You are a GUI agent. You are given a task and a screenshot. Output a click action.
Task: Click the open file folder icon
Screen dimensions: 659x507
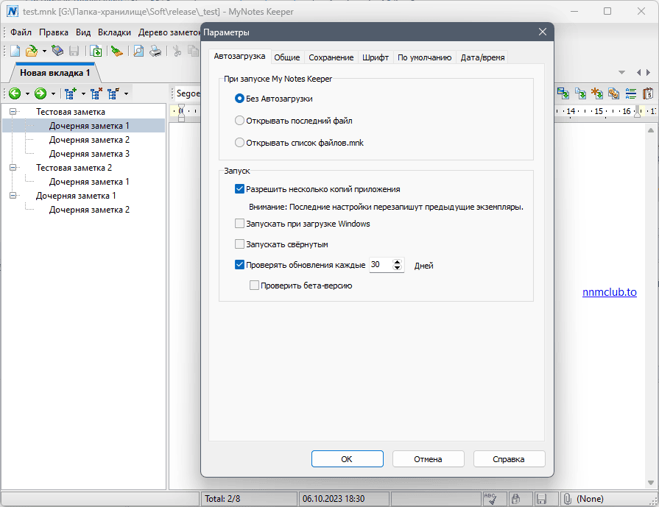pyautogui.click(x=31, y=52)
